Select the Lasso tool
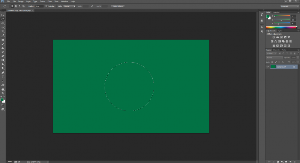 [3, 23]
